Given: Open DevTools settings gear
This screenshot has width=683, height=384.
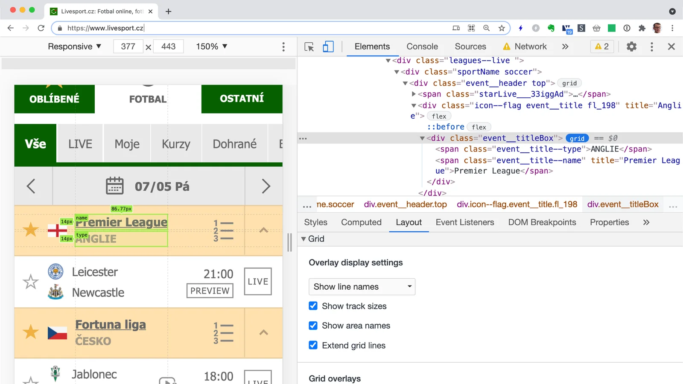Looking at the screenshot, I should 631,47.
